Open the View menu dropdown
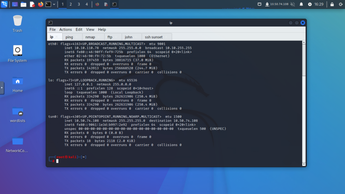Image resolution: width=345 pixels, height=194 pixels. [x=90, y=30]
